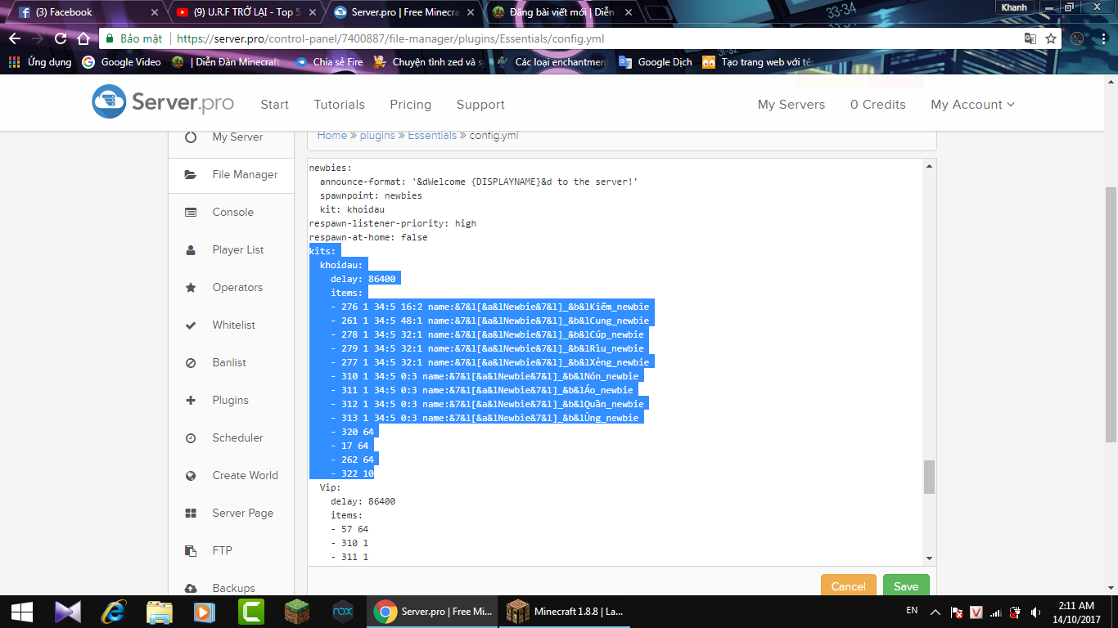
Task: Click the browser home icon
Action: coord(83,38)
